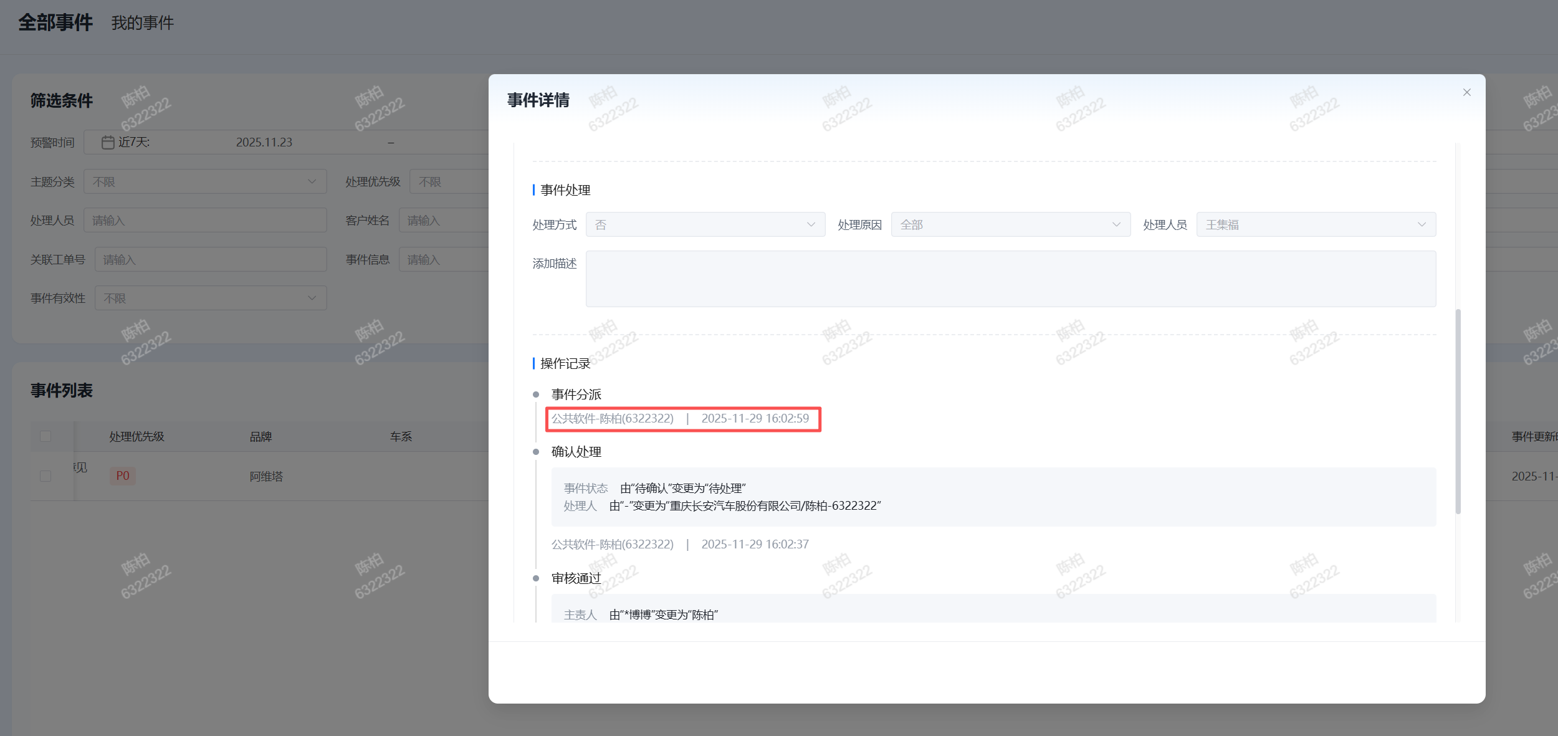Open the 主题分类 dropdown arrow
This screenshot has width=1558, height=736.
[312, 181]
